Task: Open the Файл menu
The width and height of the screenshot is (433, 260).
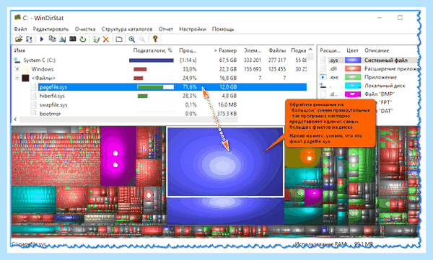Action: (x=20, y=30)
